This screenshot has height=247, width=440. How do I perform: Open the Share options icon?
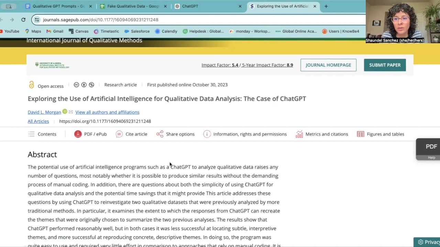pos(160,134)
